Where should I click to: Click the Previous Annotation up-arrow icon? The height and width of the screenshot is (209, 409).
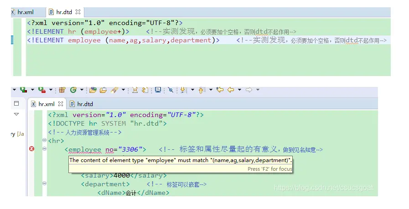[x=202, y=90]
